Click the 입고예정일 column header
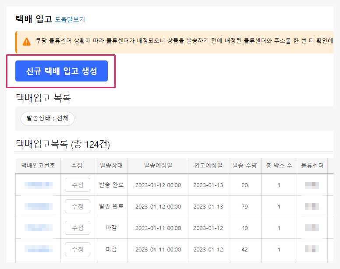This screenshot has height=269, width=340. [208, 166]
